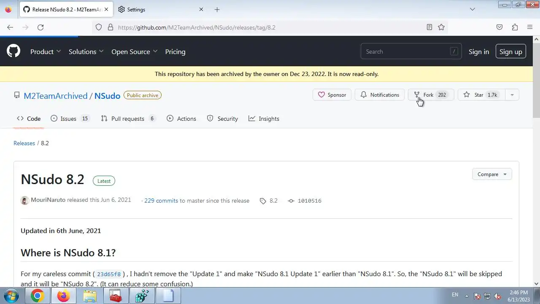Launch Chrome from the taskbar

37,296
